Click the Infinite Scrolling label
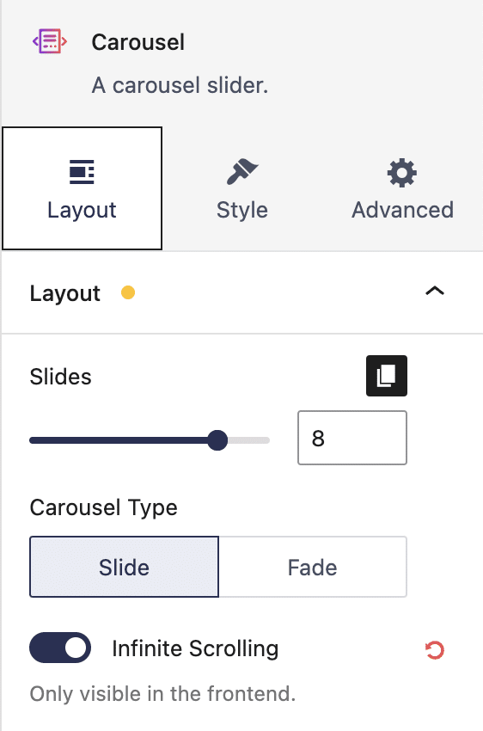Screen dimensions: 483x731 click(195, 648)
